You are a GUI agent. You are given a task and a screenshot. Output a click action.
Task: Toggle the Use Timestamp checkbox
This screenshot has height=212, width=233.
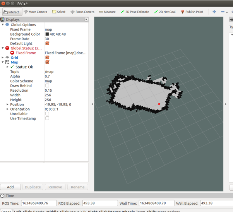coord(47,118)
